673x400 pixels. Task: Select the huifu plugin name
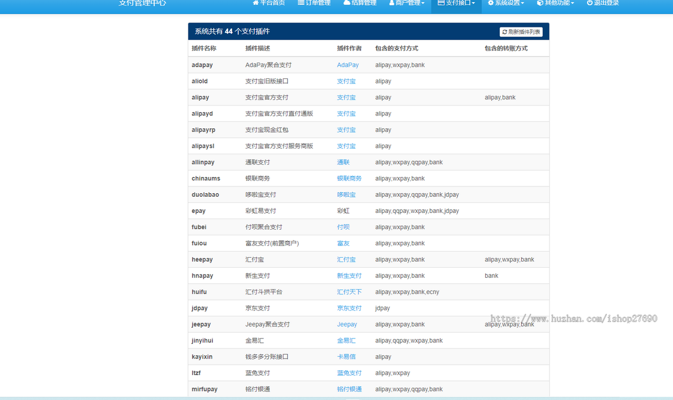199,292
